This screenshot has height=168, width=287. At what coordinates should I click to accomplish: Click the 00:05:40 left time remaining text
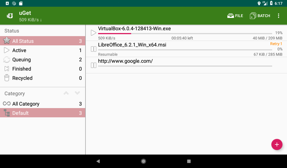point(182,38)
